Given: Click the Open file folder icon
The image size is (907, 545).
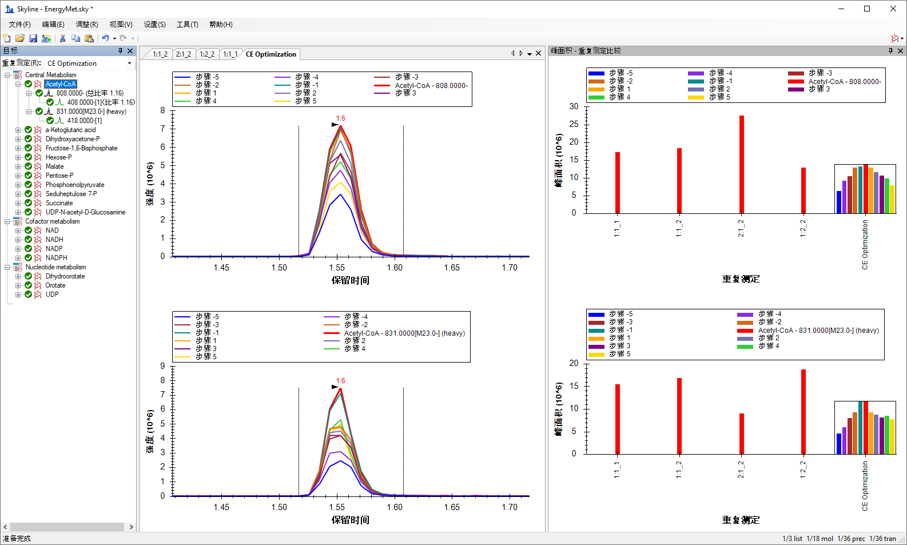Looking at the screenshot, I should 20,38.
